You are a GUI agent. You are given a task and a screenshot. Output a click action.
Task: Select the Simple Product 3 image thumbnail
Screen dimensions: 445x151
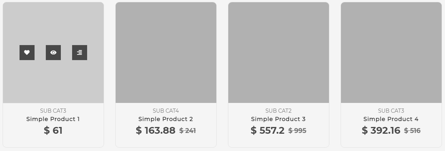(x=279, y=53)
